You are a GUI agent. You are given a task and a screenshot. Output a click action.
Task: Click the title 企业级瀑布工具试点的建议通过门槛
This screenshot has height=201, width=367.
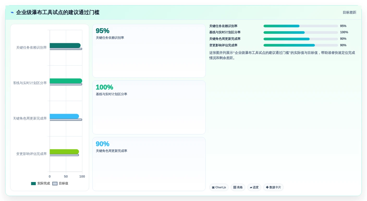pos(58,12)
